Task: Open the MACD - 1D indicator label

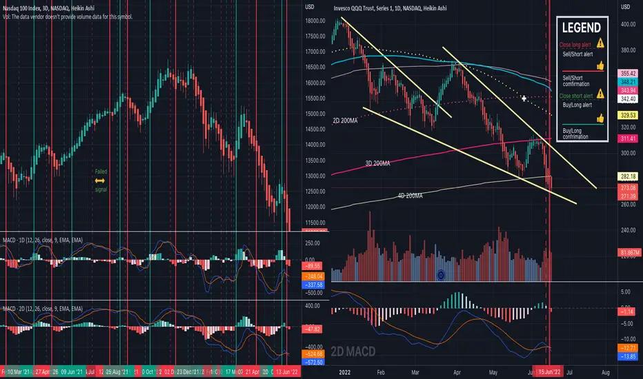Action: 43,240
